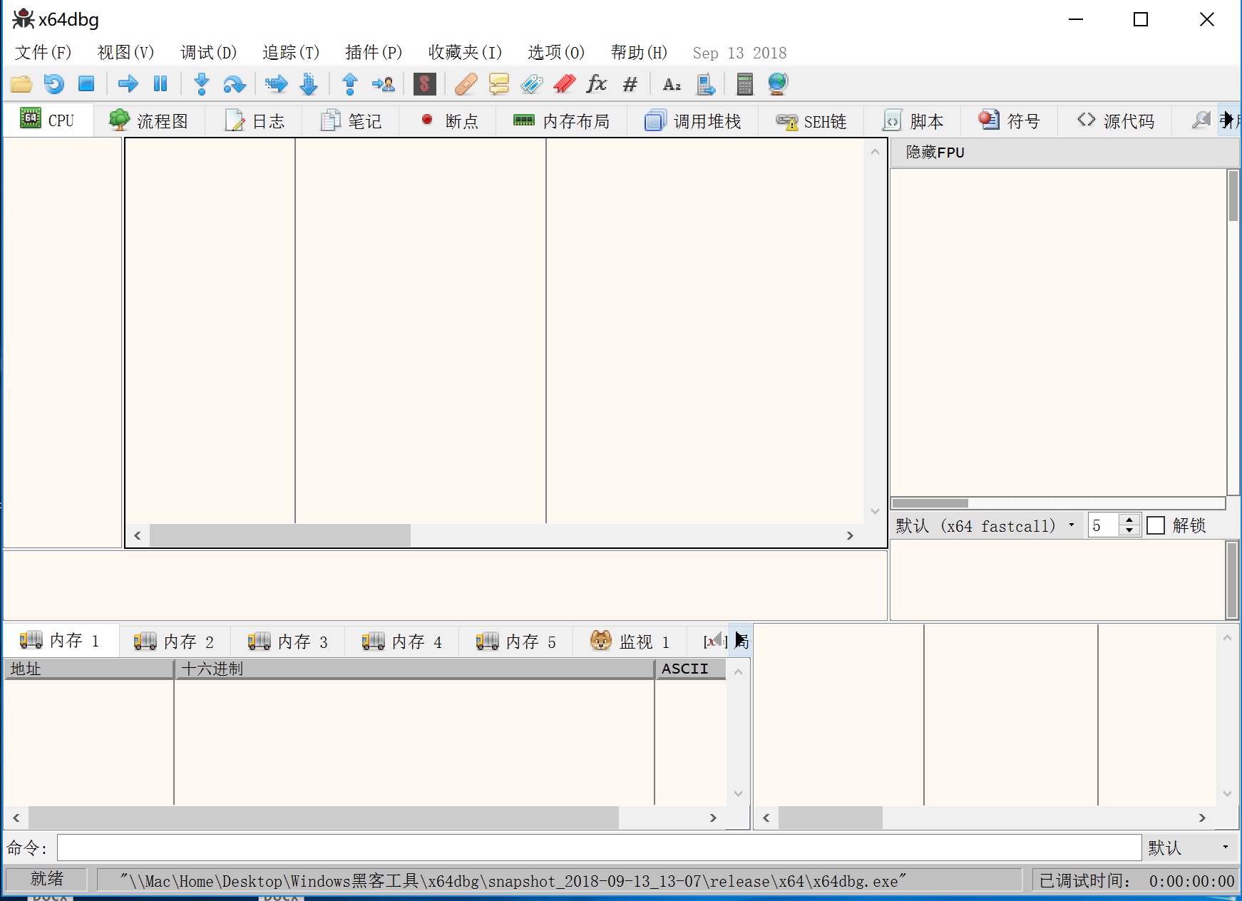The image size is (1242, 901).
Task: Open a file with the folder icon
Action: tap(21, 84)
